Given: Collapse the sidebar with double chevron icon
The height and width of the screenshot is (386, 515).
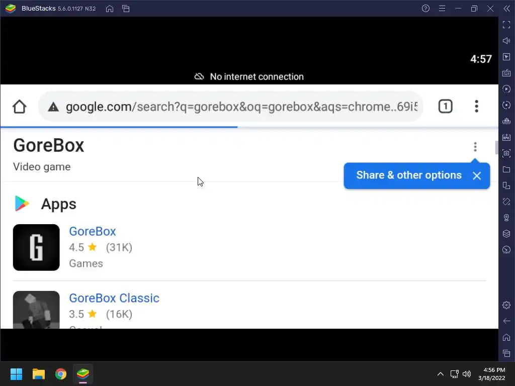Looking at the screenshot, I should (x=506, y=9).
